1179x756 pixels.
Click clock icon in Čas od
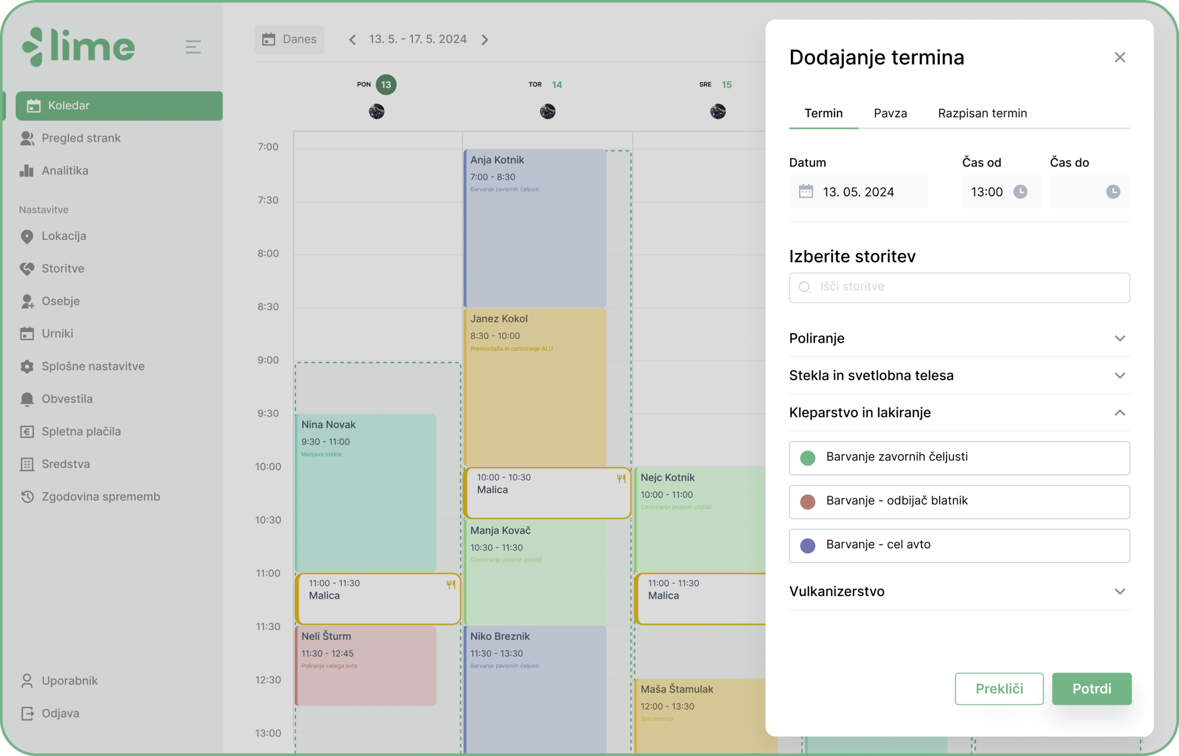coord(1020,192)
